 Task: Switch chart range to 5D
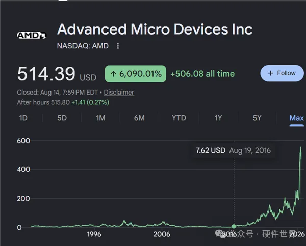point(62,118)
